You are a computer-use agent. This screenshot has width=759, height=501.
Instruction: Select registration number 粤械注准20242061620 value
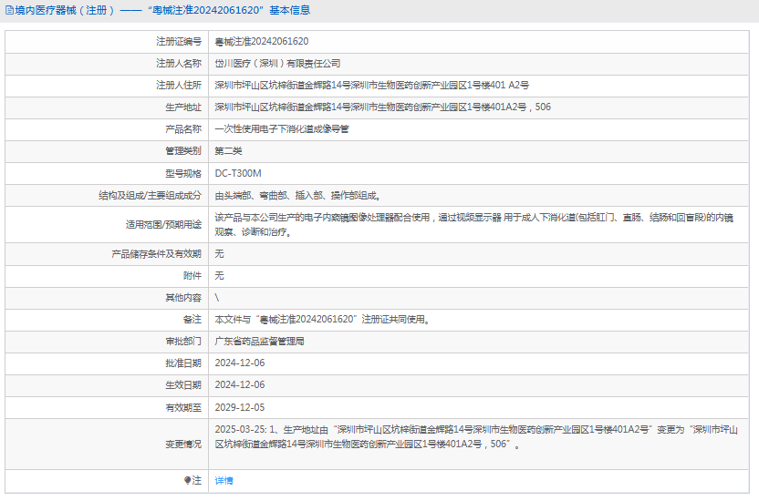[262, 42]
